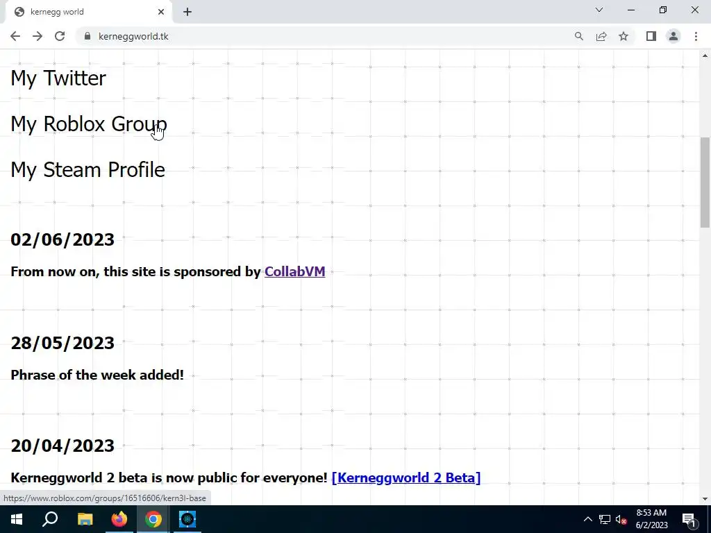
Task: Close the kernegg world tab
Action: pos(161,12)
